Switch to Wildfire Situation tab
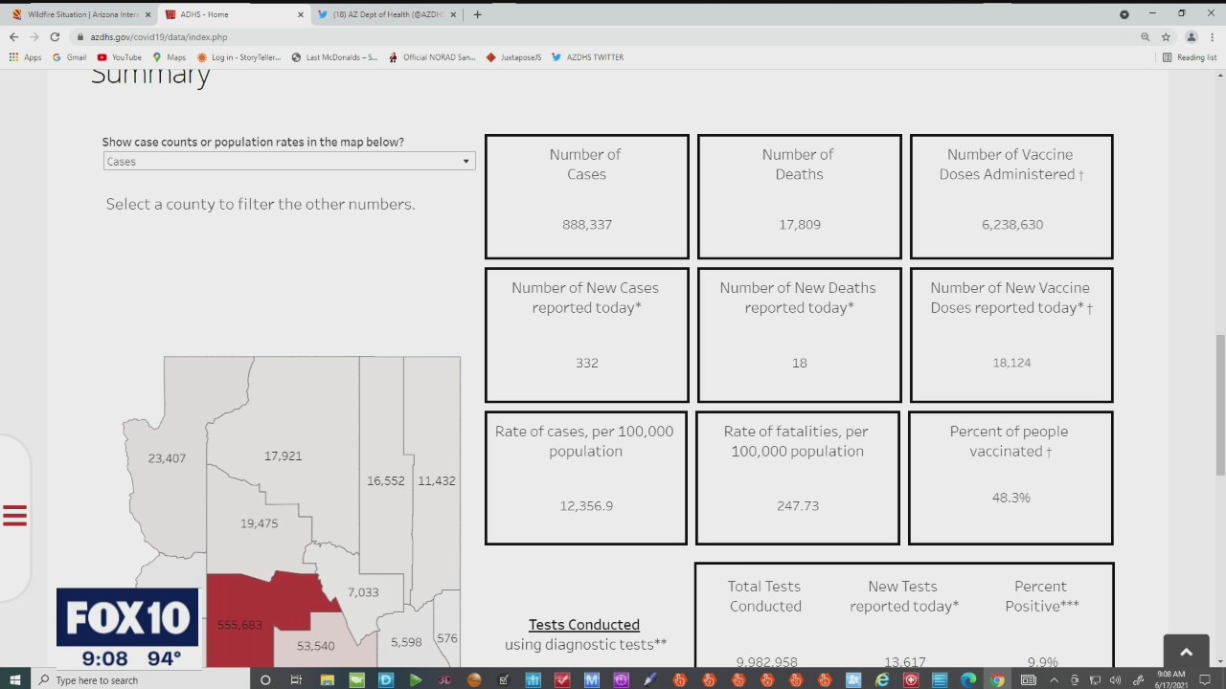 coord(81,14)
